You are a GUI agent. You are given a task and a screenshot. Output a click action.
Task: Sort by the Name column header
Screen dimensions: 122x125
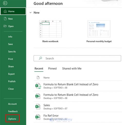point(47,78)
